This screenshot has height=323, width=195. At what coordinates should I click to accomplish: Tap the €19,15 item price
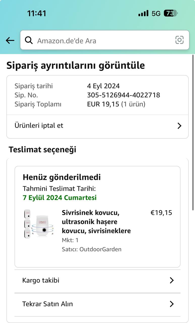[x=161, y=213]
